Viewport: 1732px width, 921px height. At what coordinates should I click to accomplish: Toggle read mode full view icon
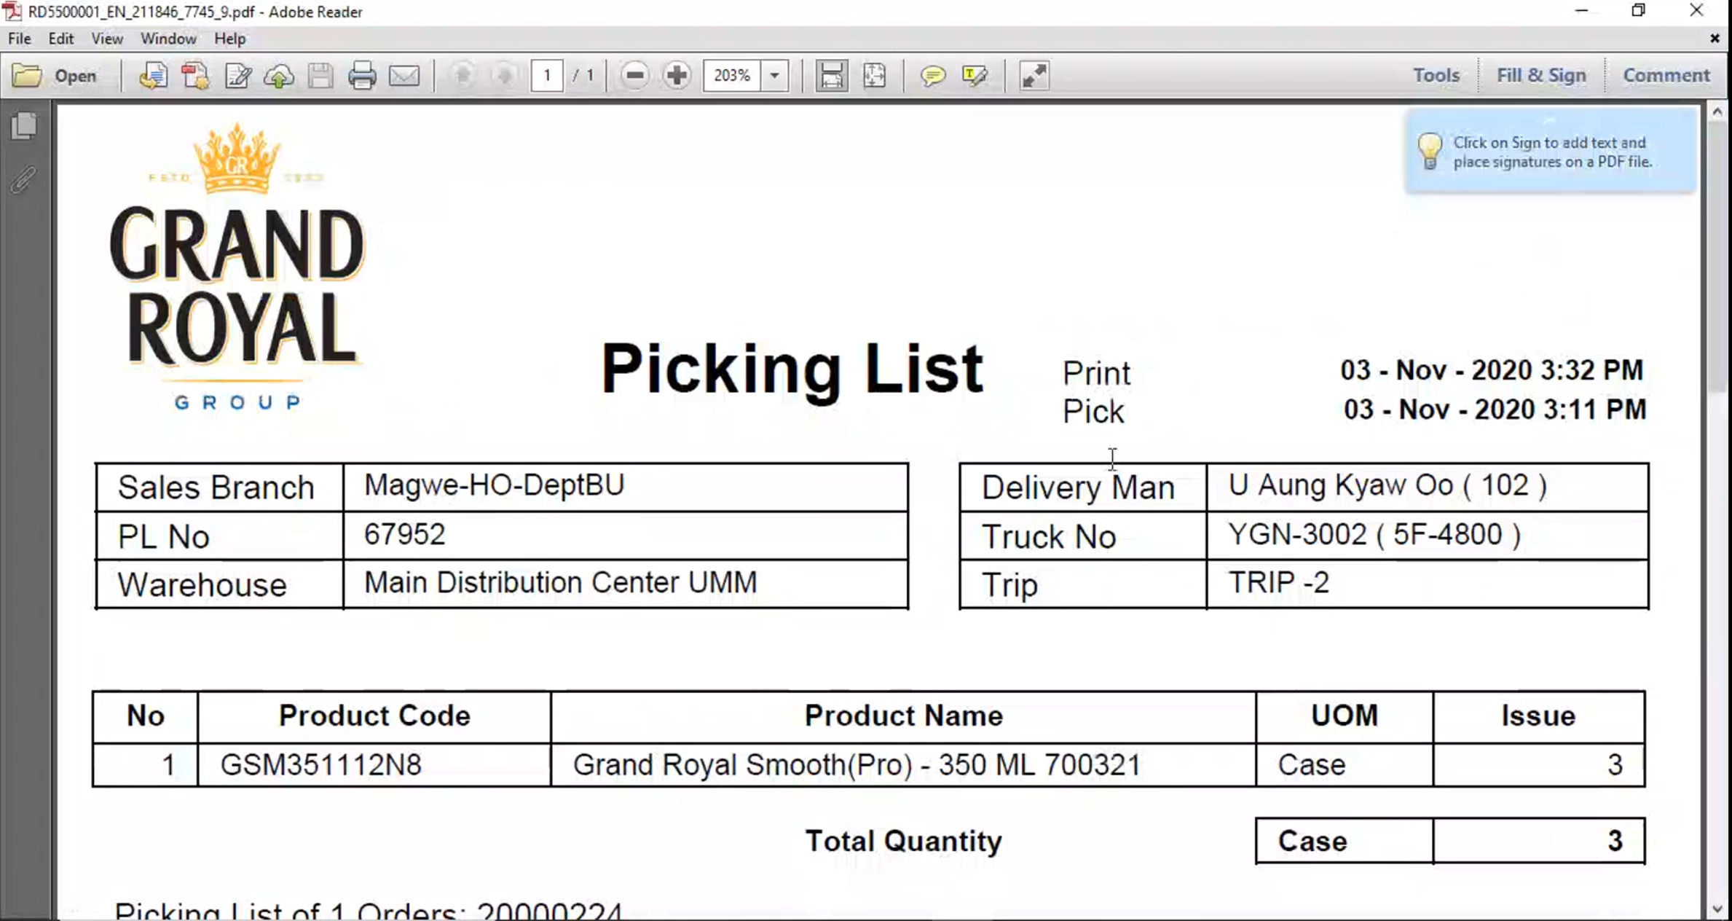coord(1034,76)
